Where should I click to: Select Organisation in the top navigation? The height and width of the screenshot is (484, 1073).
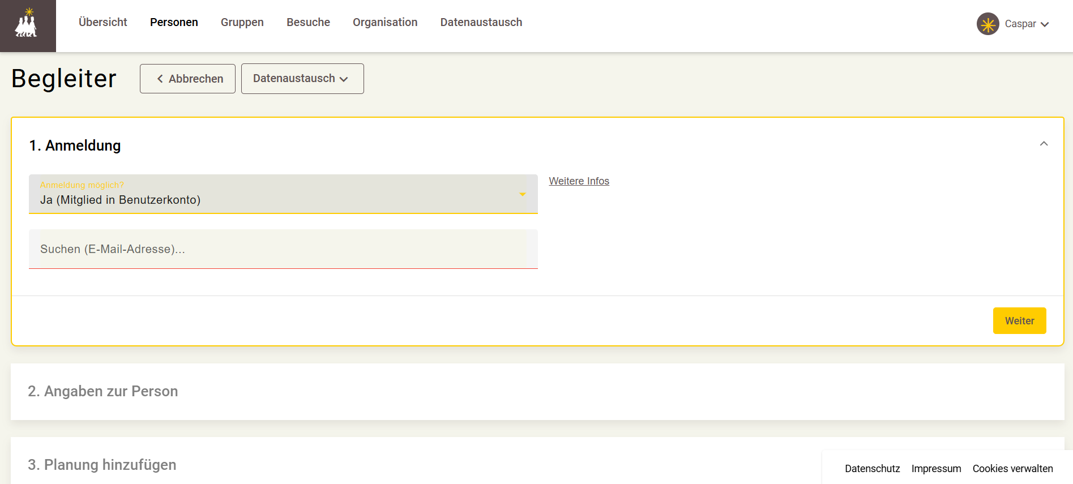click(x=385, y=22)
